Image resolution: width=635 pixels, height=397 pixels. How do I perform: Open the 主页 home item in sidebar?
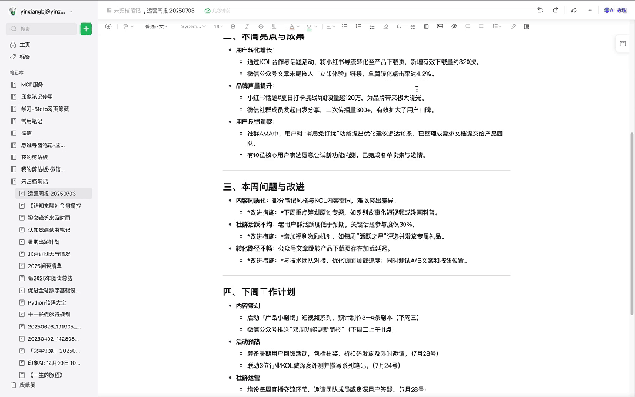pyautogui.click(x=25, y=45)
